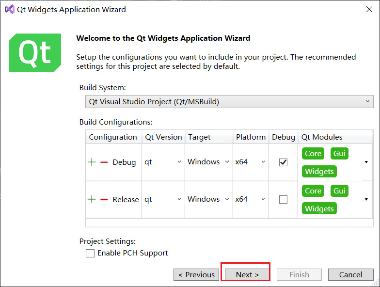Click the Build System label
The width and height of the screenshot is (380, 287).
click(103, 87)
